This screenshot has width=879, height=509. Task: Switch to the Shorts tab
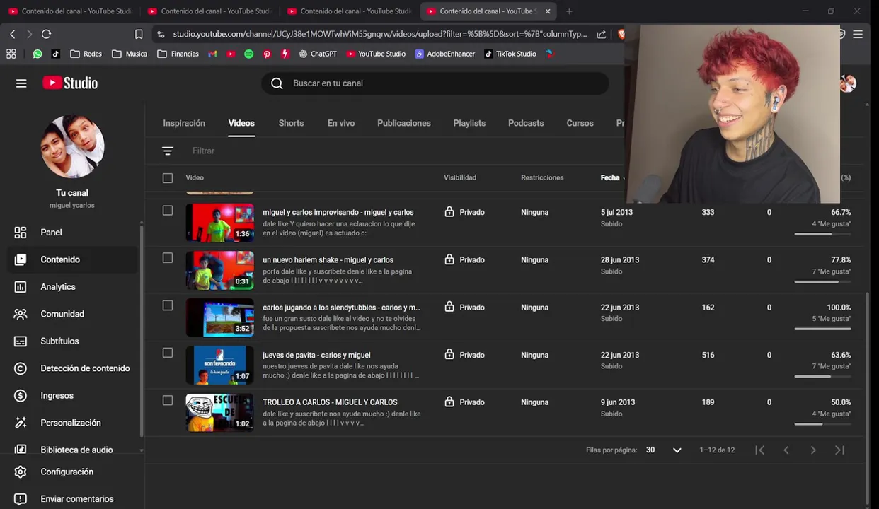click(x=291, y=123)
